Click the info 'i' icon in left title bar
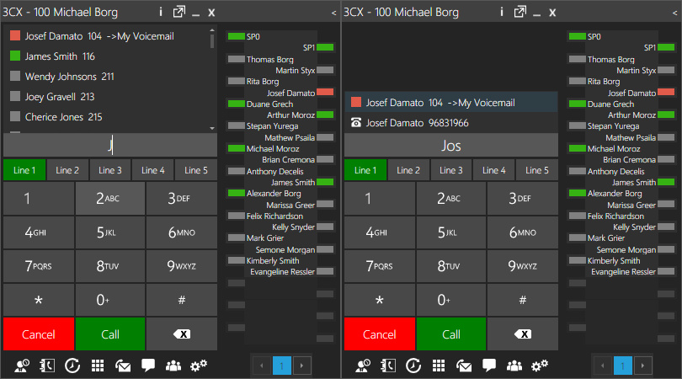The width and height of the screenshot is (682, 379). point(160,12)
